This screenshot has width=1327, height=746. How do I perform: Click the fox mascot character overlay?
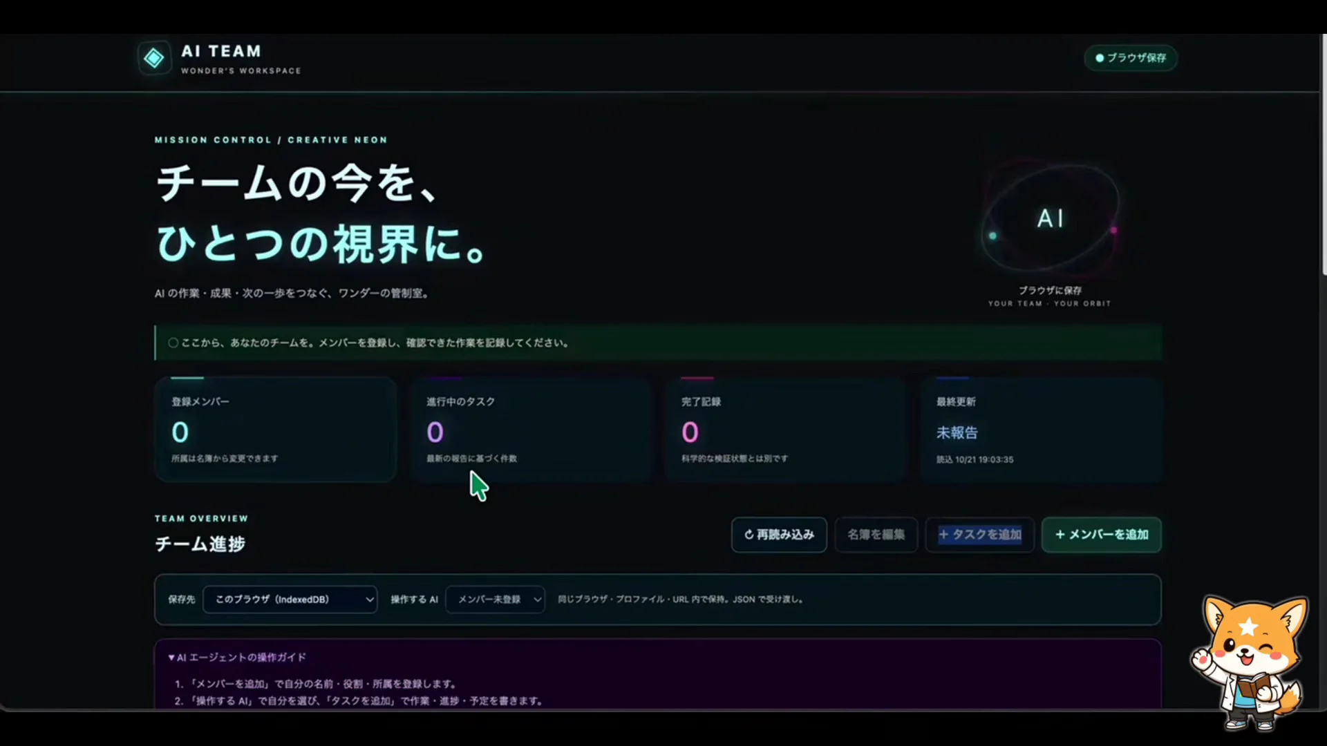[x=1251, y=662]
